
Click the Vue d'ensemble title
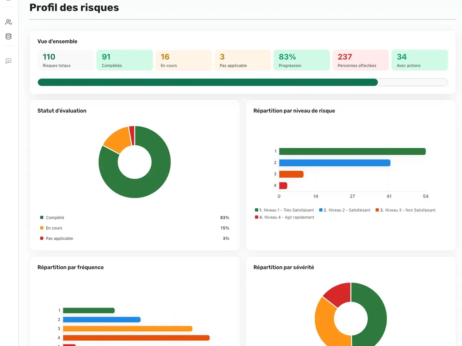(x=57, y=42)
